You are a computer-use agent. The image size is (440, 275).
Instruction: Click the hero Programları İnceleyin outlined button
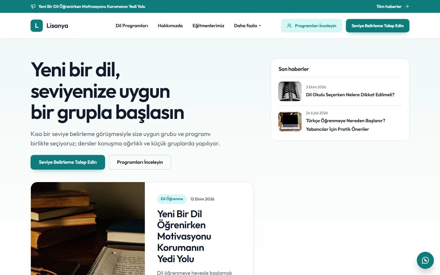[140, 162]
